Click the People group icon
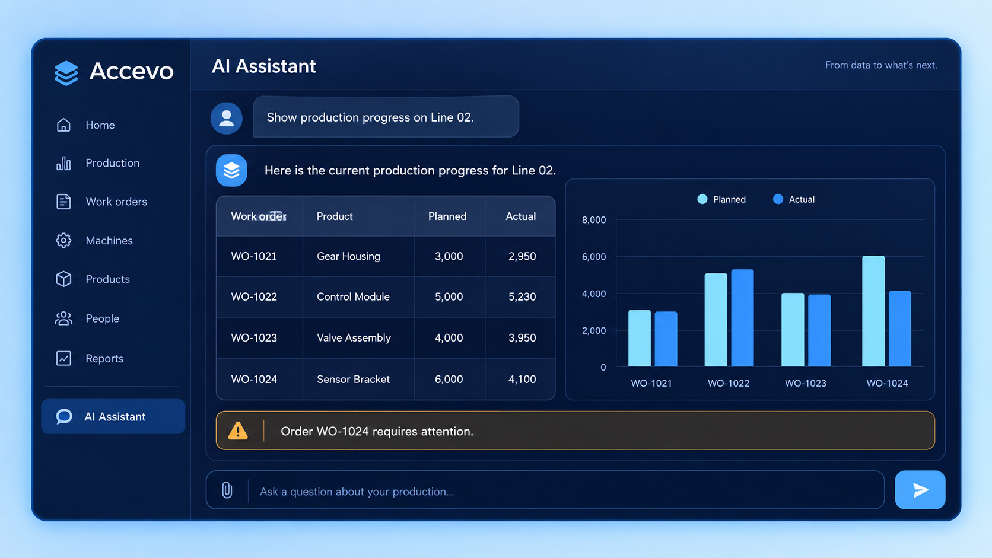Viewport: 992px width, 558px height. (x=63, y=318)
